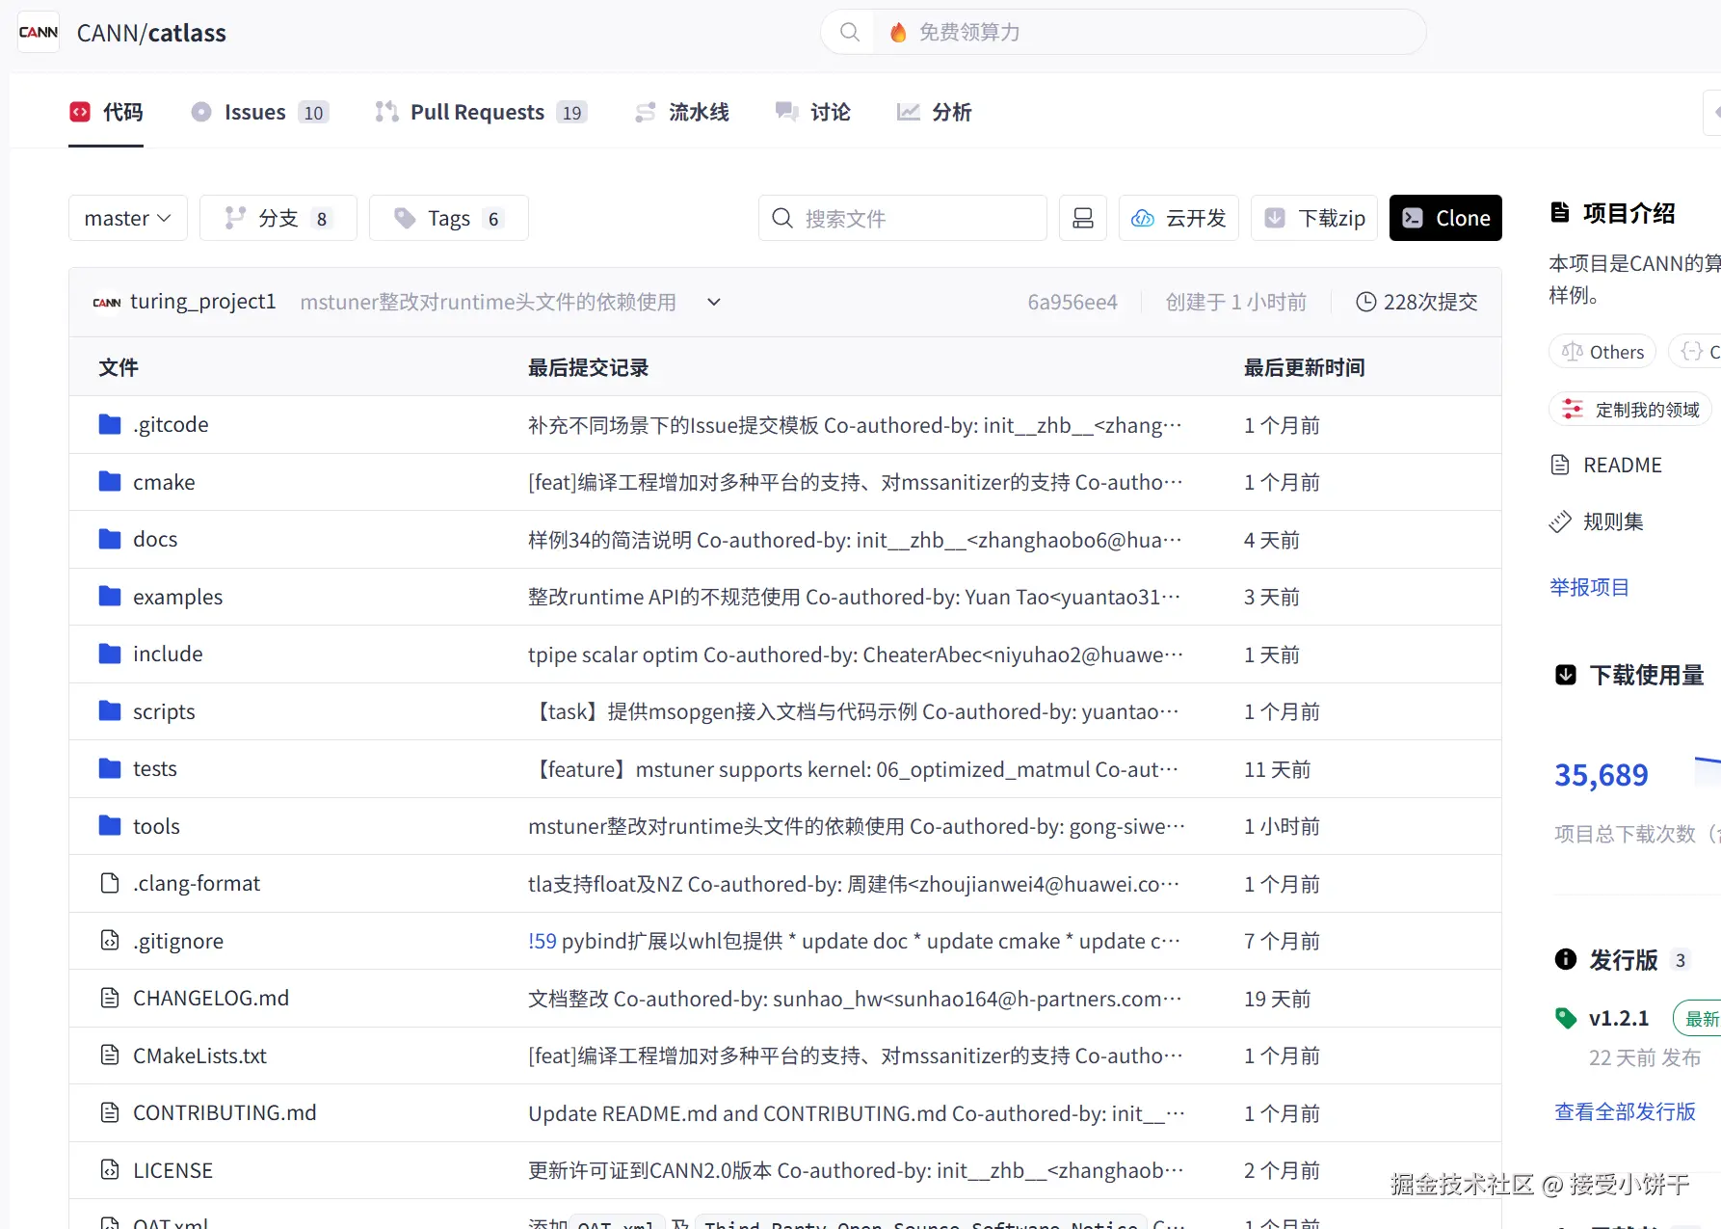Click the tests folder icon
This screenshot has width=1721, height=1229.
(x=110, y=768)
